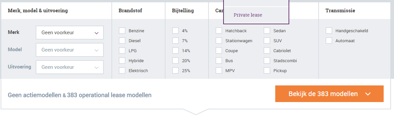Screen dimensions: 394x120
Task: Tick the Stationwagen checkbox
Action: 219,41
